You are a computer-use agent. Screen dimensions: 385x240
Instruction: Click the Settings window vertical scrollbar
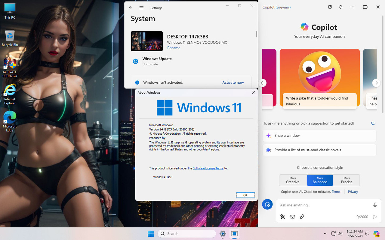point(257,34)
